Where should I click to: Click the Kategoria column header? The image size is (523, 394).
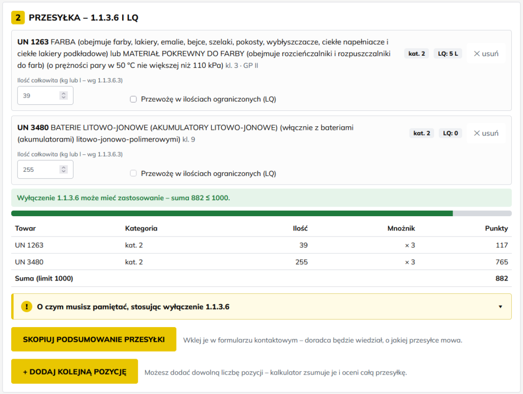pyautogui.click(x=141, y=228)
